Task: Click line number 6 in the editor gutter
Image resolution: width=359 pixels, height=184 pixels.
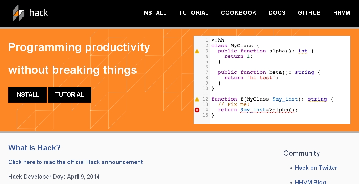Action: point(207,67)
